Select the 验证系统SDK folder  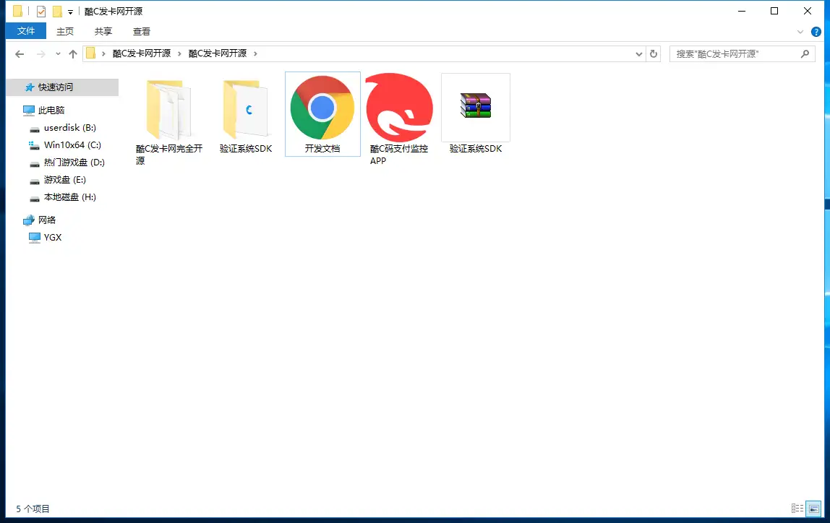pyautogui.click(x=246, y=108)
